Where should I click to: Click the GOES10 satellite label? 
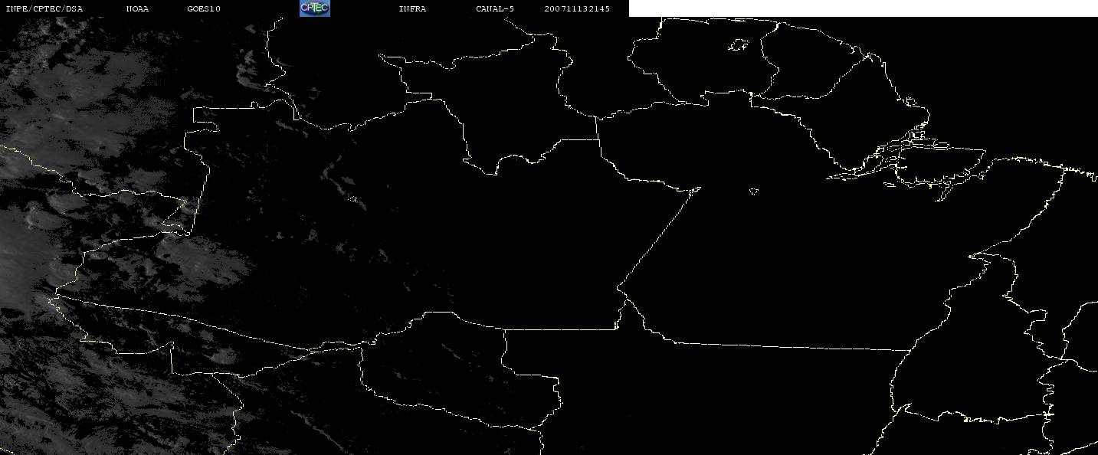[204, 8]
